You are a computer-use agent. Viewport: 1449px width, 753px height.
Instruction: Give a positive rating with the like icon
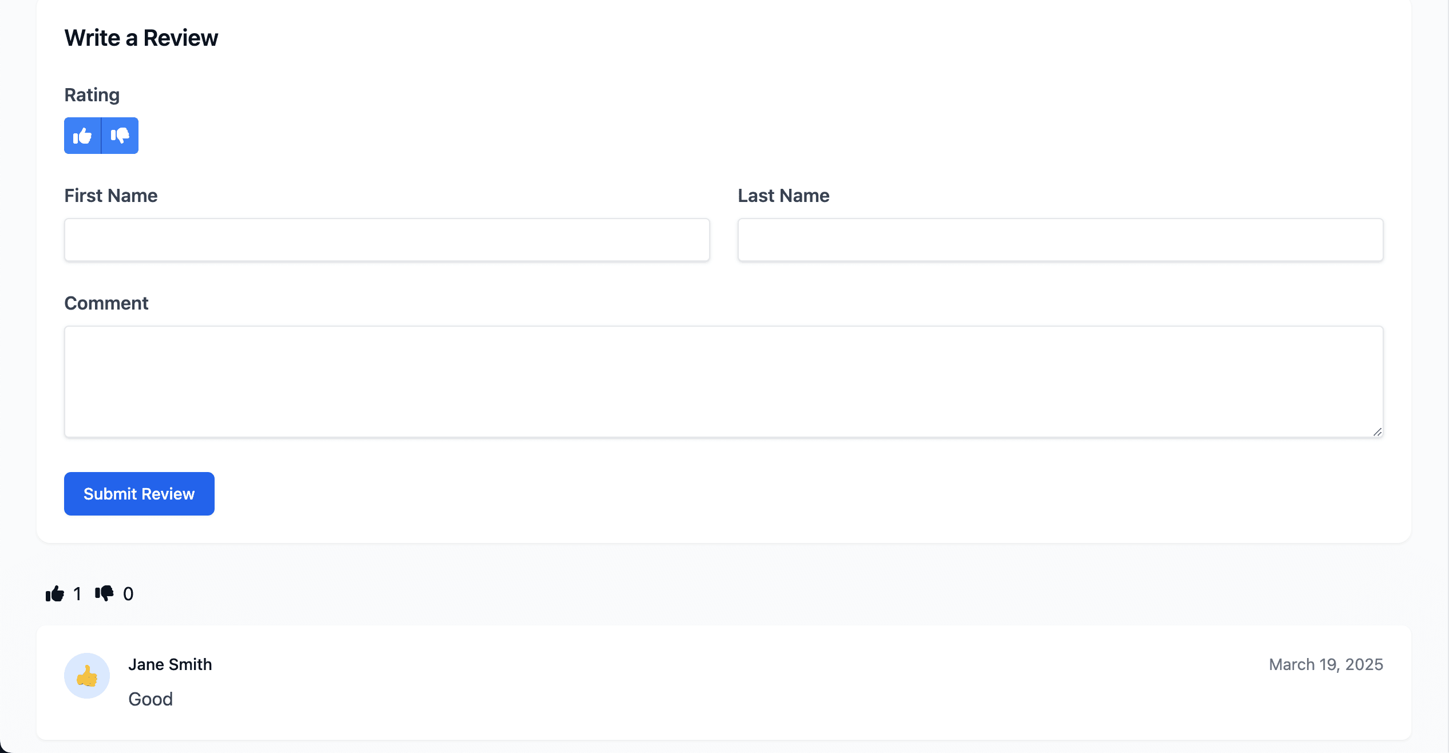pos(82,136)
